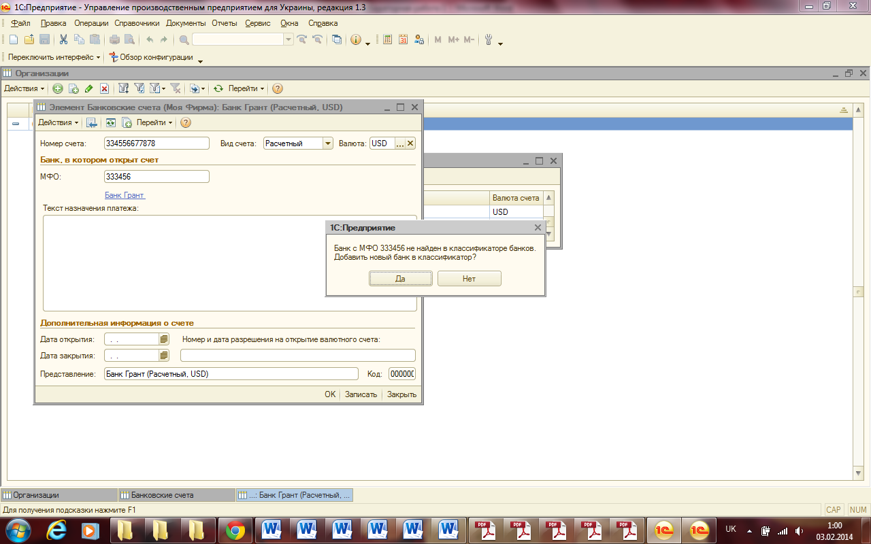Open the Отчеты menu

click(x=225, y=23)
